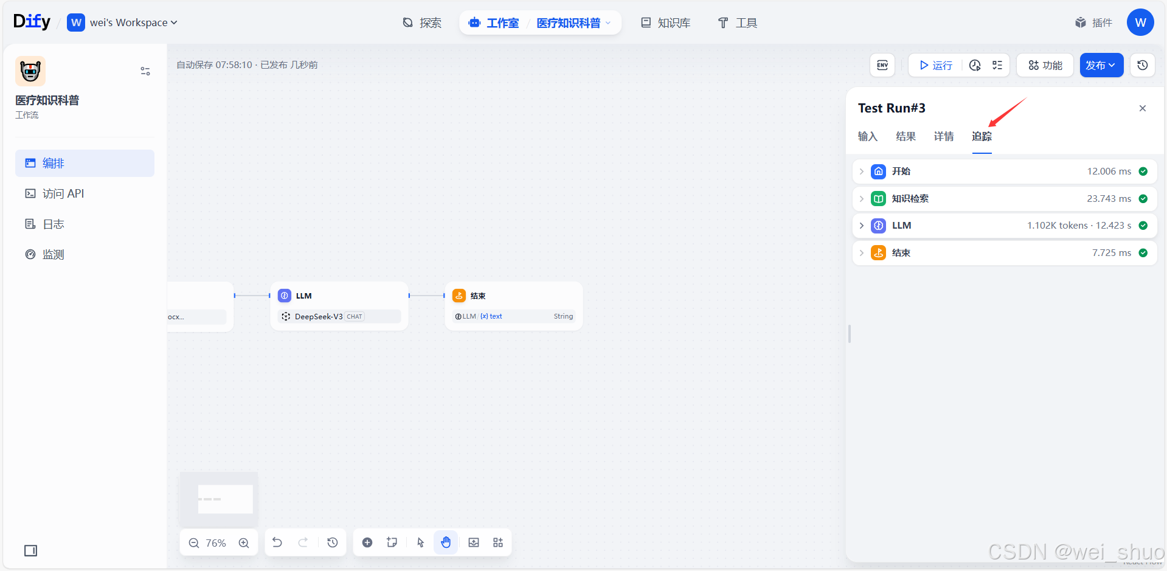Open version history icon at top right
This screenshot has width=1167, height=571.
[x=1143, y=65]
